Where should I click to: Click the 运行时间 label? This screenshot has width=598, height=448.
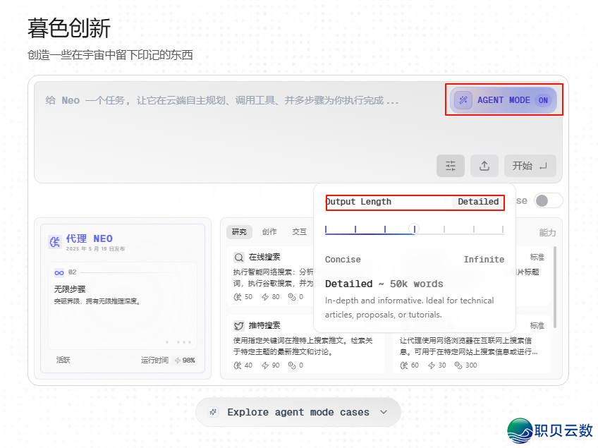[x=154, y=360]
